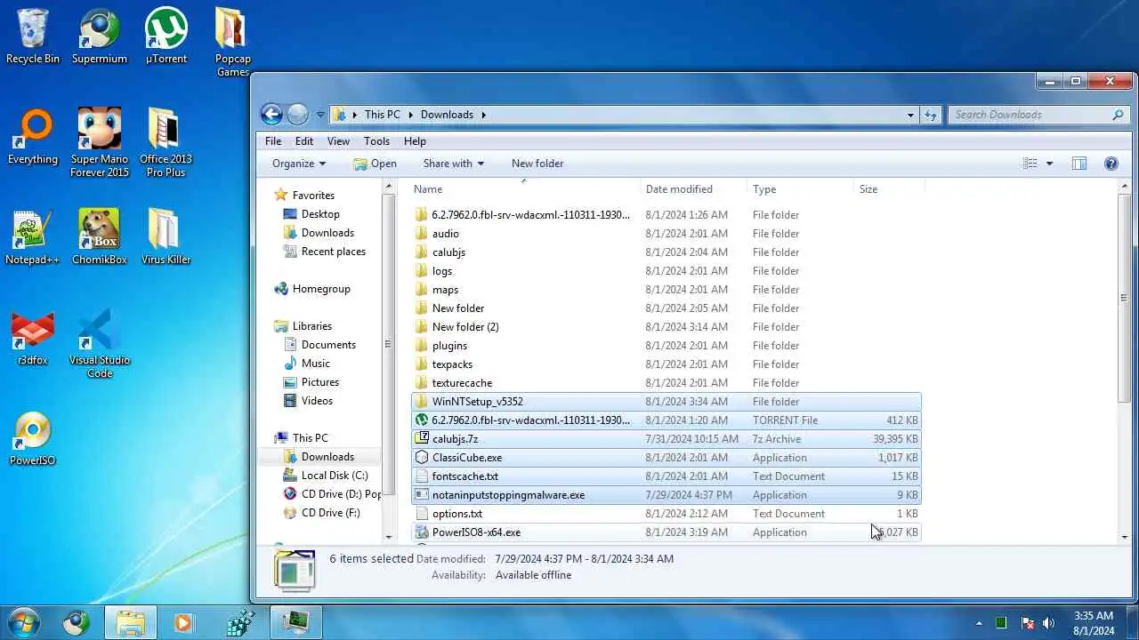Expand the arrow after Downloads in breadcrumb
This screenshot has width=1139, height=640.
(484, 115)
